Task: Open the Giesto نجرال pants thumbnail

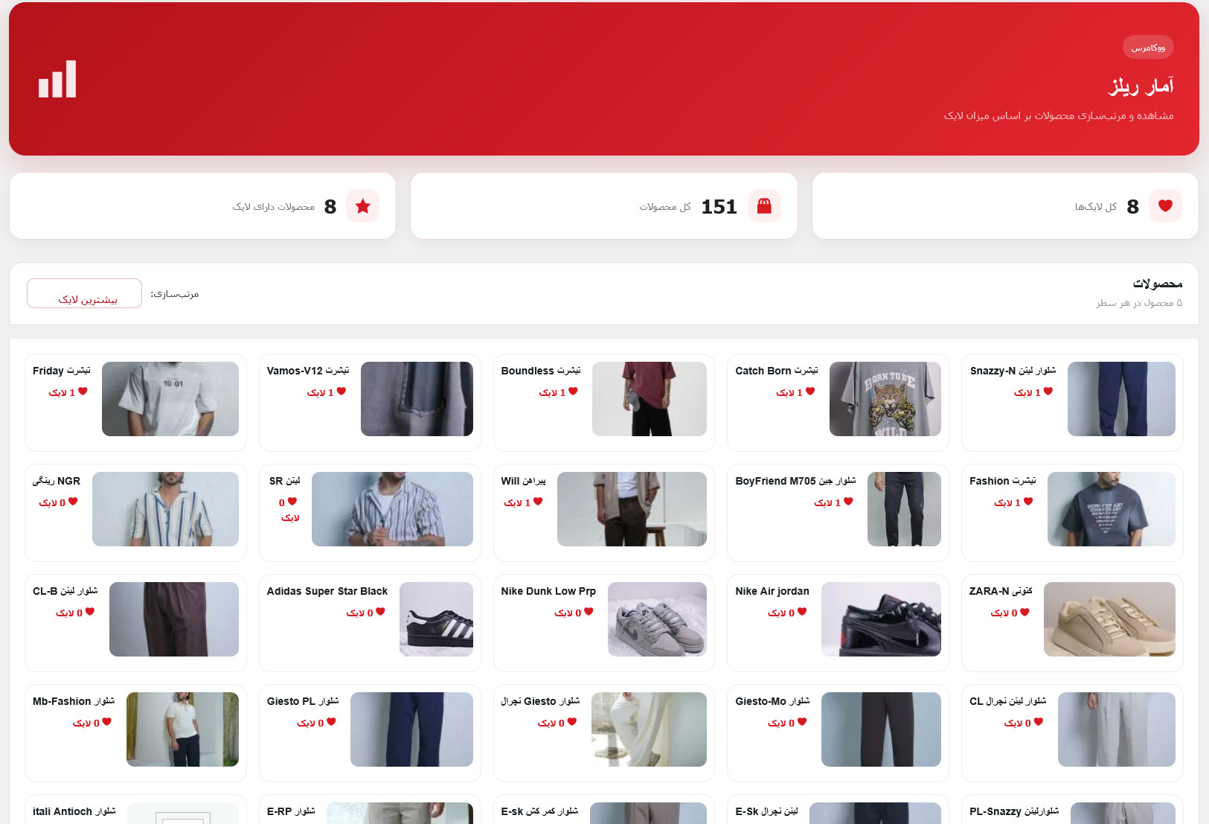Action: (649, 729)
